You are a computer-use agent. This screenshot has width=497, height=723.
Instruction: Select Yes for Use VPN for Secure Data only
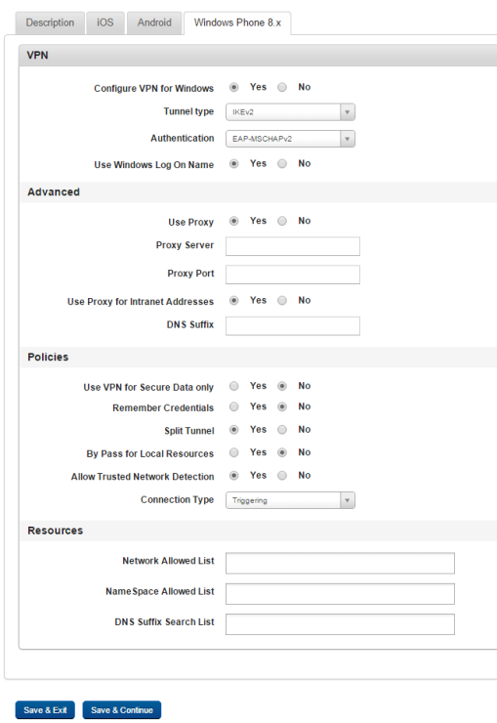(x=234, y=386)
